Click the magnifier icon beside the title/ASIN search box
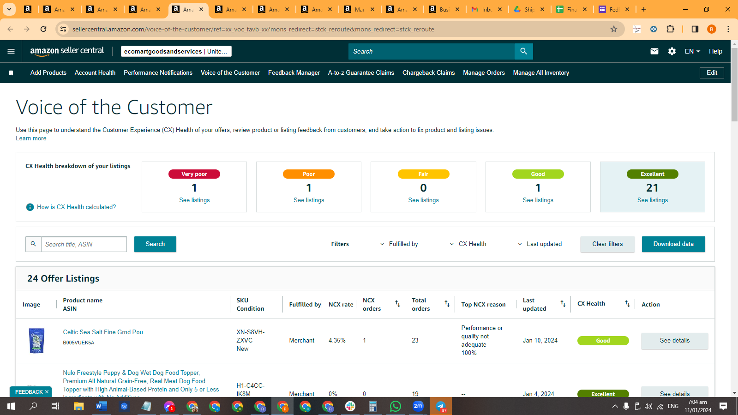738x415 pixels. pyautogui.click(x=33, y=244)
